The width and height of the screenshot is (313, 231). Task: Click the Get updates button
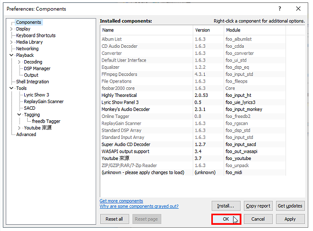tap(290, 206)
